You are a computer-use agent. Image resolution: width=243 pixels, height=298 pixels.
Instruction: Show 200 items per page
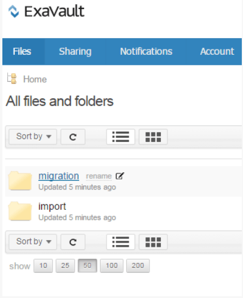pyautogui.click(x=138, y=266)
